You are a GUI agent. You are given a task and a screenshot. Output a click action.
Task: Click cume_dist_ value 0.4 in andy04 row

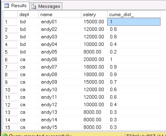134,44
